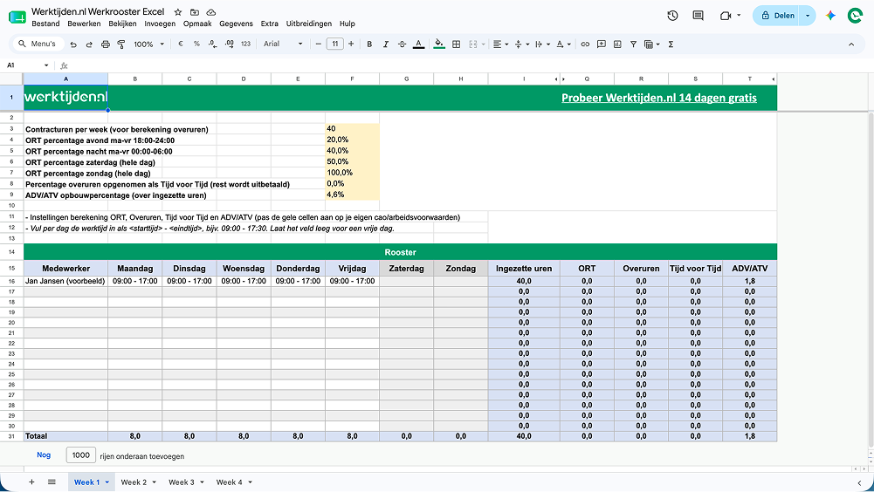The image size is (874, 492).
Task: Open the functions sigma icon
Action: pyautogui.click(x=671, y=44)
